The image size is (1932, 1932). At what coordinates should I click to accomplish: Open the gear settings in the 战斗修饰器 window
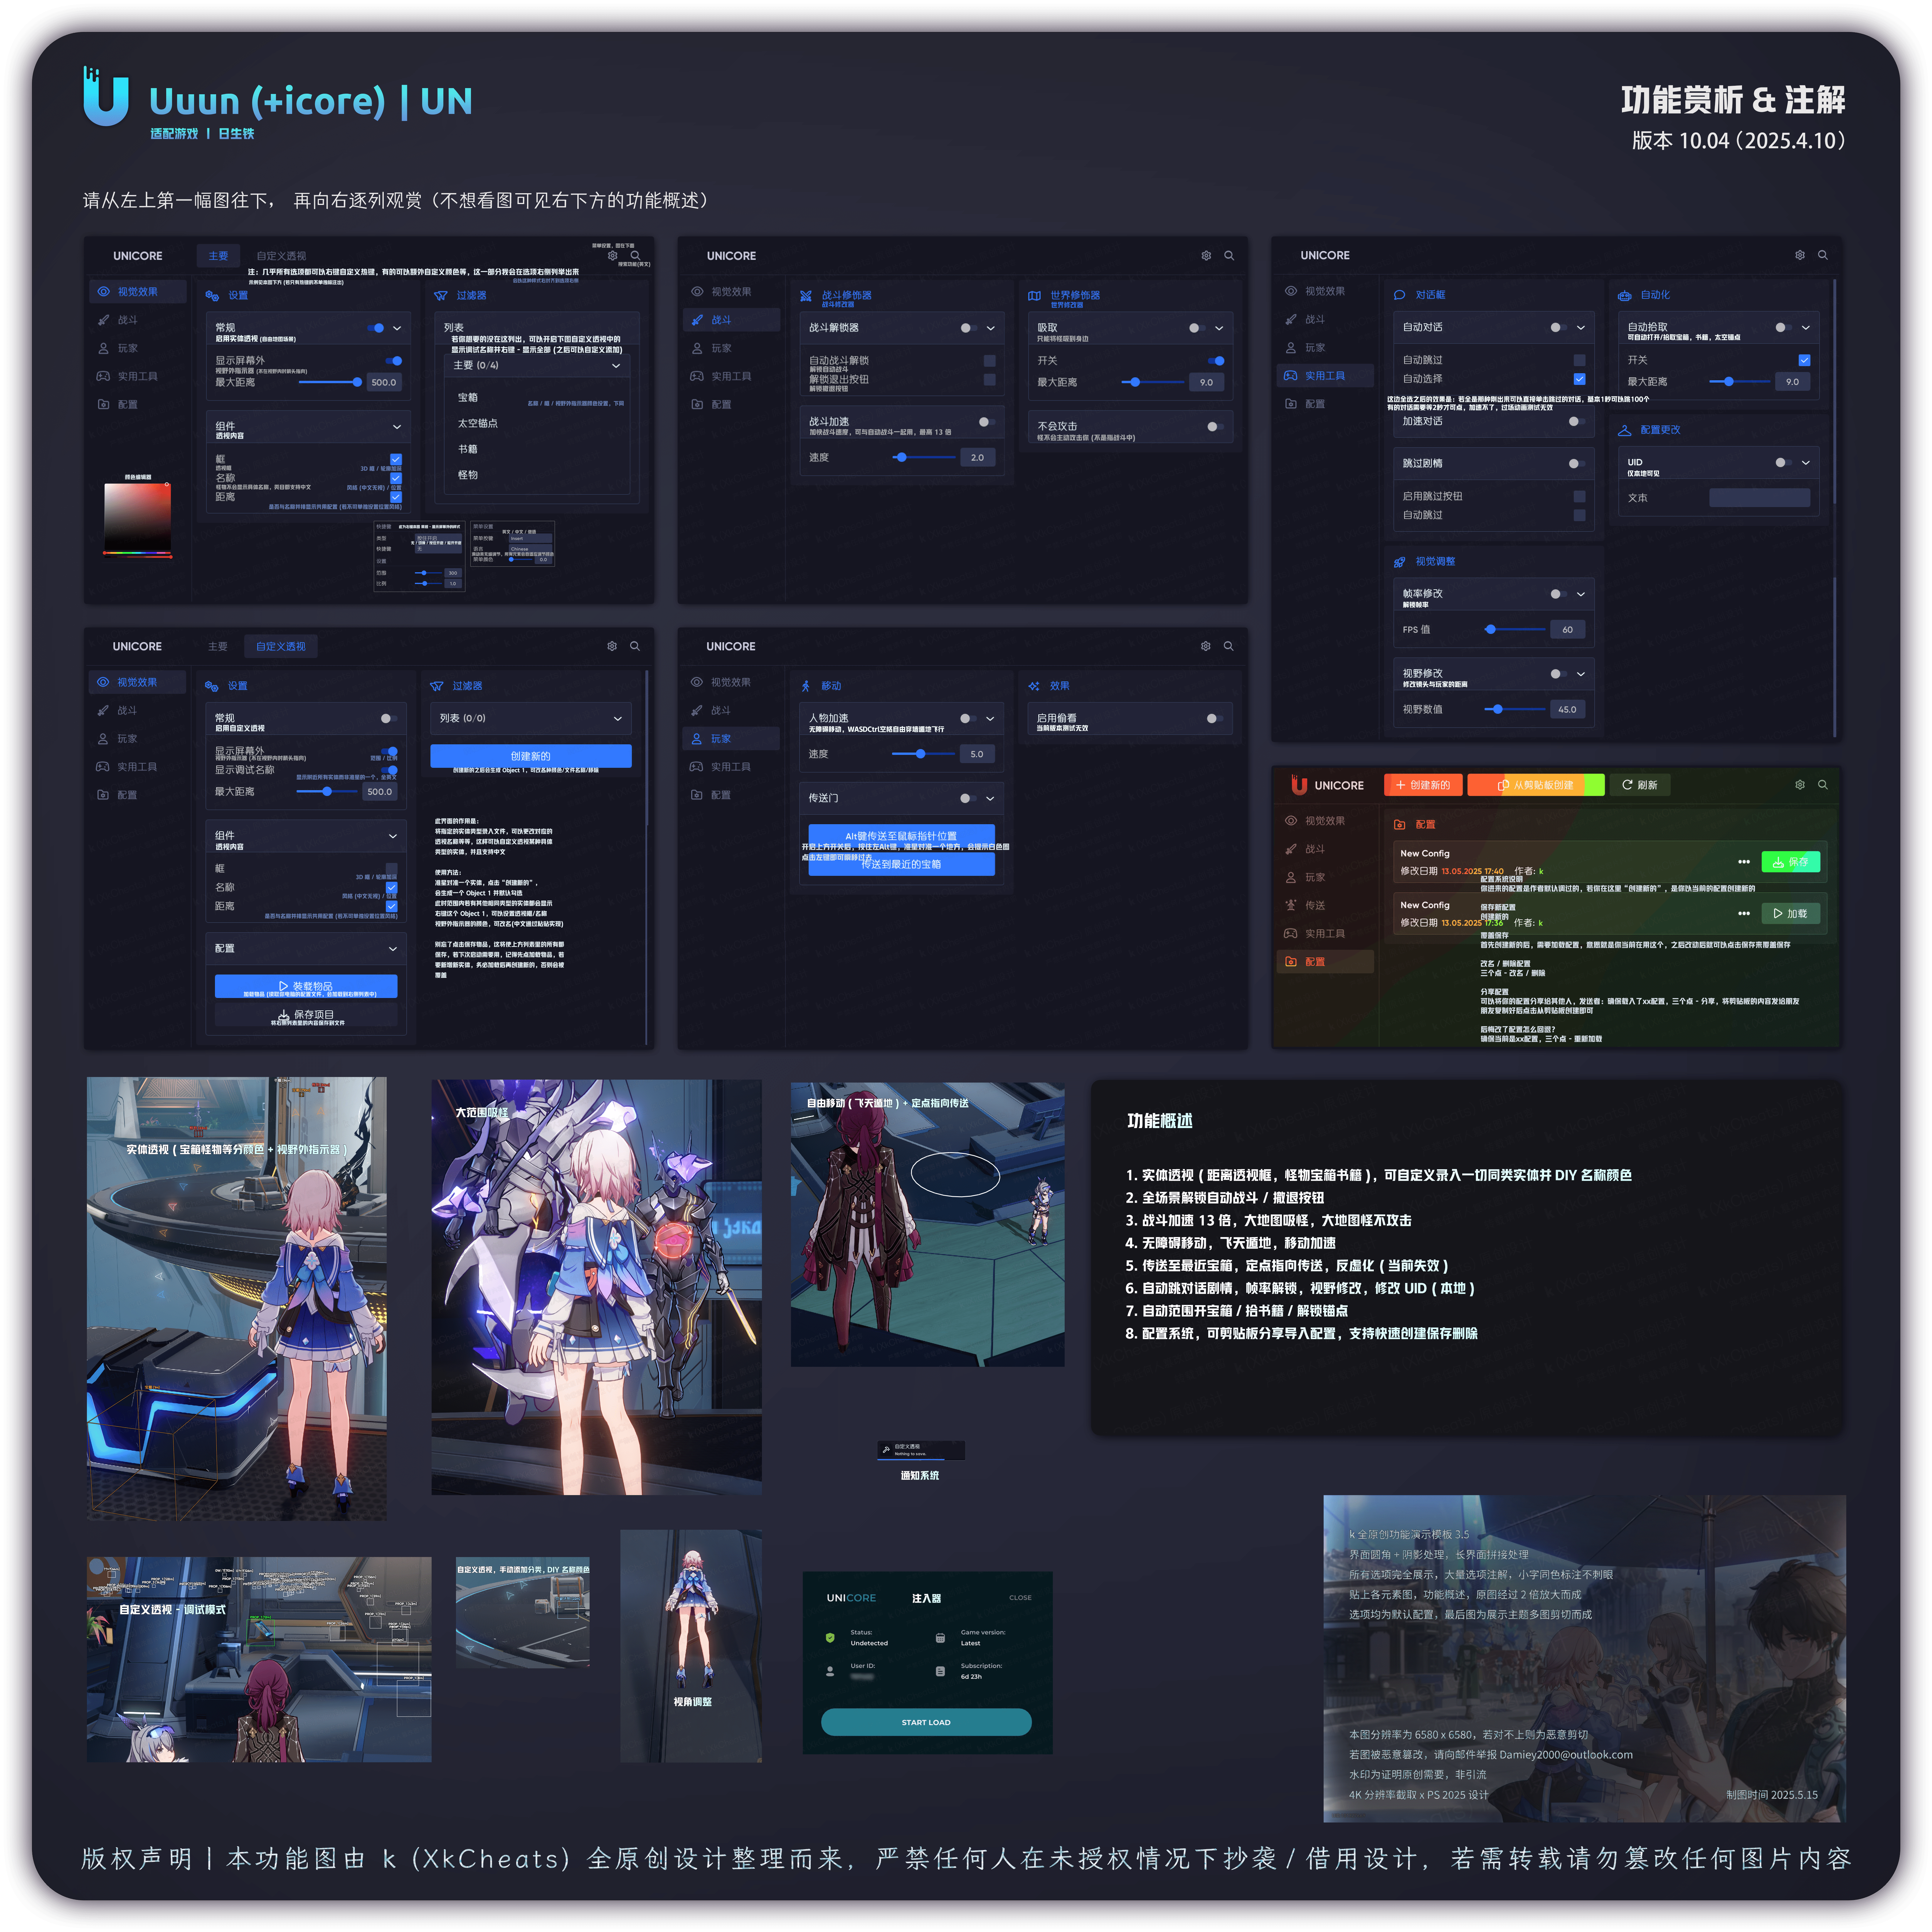pyautogui.click(x=1206, y=256)
